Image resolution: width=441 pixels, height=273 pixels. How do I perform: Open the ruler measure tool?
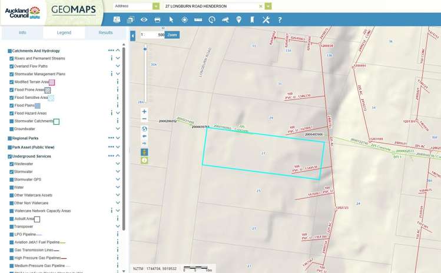point(198,19)
